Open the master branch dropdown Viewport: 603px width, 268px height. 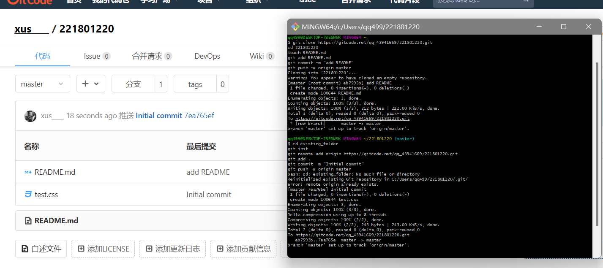click(42, 84)
